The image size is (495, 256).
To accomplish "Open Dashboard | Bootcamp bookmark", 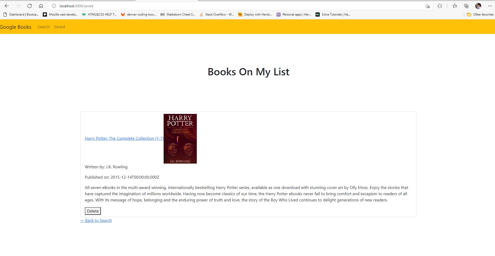I will click(x=21, y=14).
